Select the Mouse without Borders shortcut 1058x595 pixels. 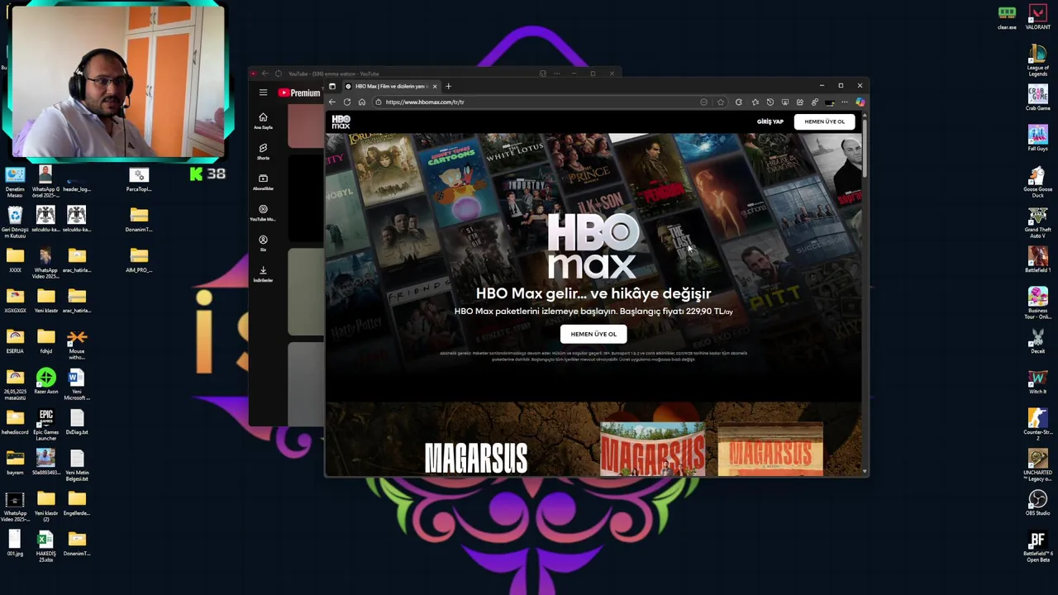[77, 343]
